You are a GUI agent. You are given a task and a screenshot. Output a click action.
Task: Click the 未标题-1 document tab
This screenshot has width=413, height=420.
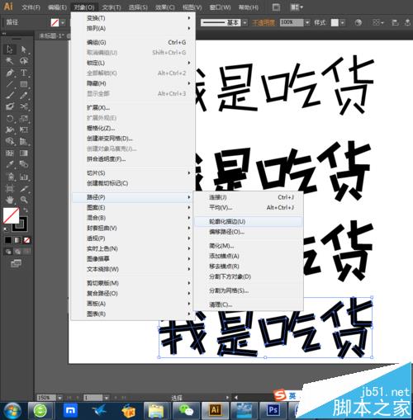(x=51, y=35)
